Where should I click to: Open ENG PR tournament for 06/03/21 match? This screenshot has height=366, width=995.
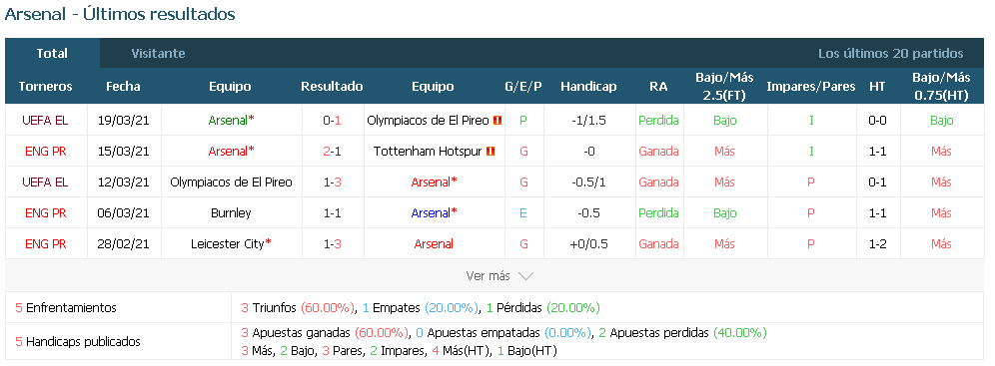coord(45,213)
